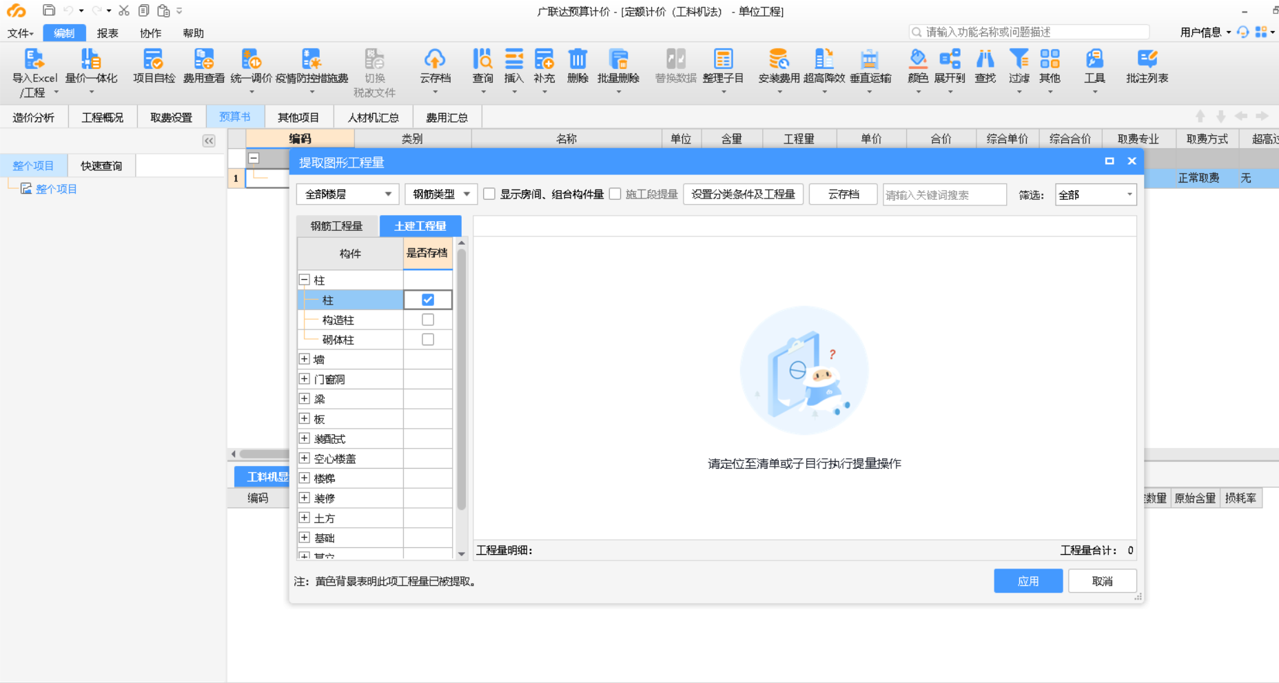Expand the 板 tree node
The image size is (1279, 683).
(304, 418)
